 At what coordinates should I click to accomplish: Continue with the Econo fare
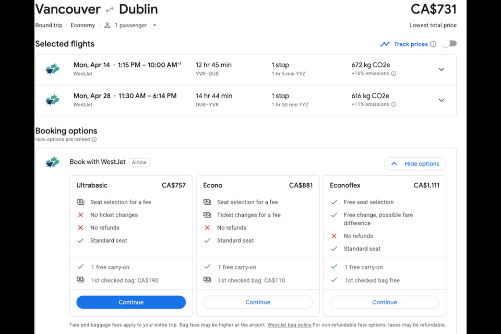click(258, 302)
